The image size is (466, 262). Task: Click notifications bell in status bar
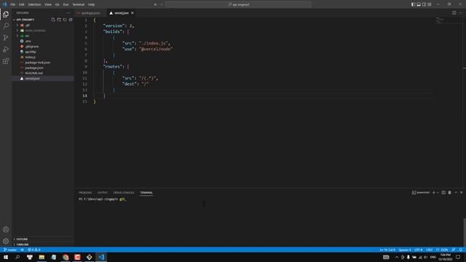point(461,250)
